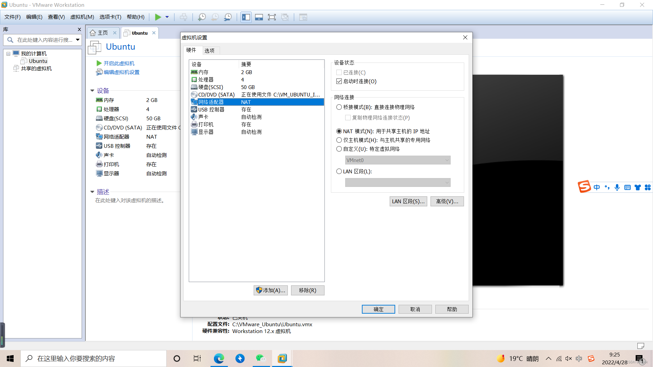Screen dimensions: 653x367
Task: Click the 添加(A)... button
Action: click(x=271, y=290)
